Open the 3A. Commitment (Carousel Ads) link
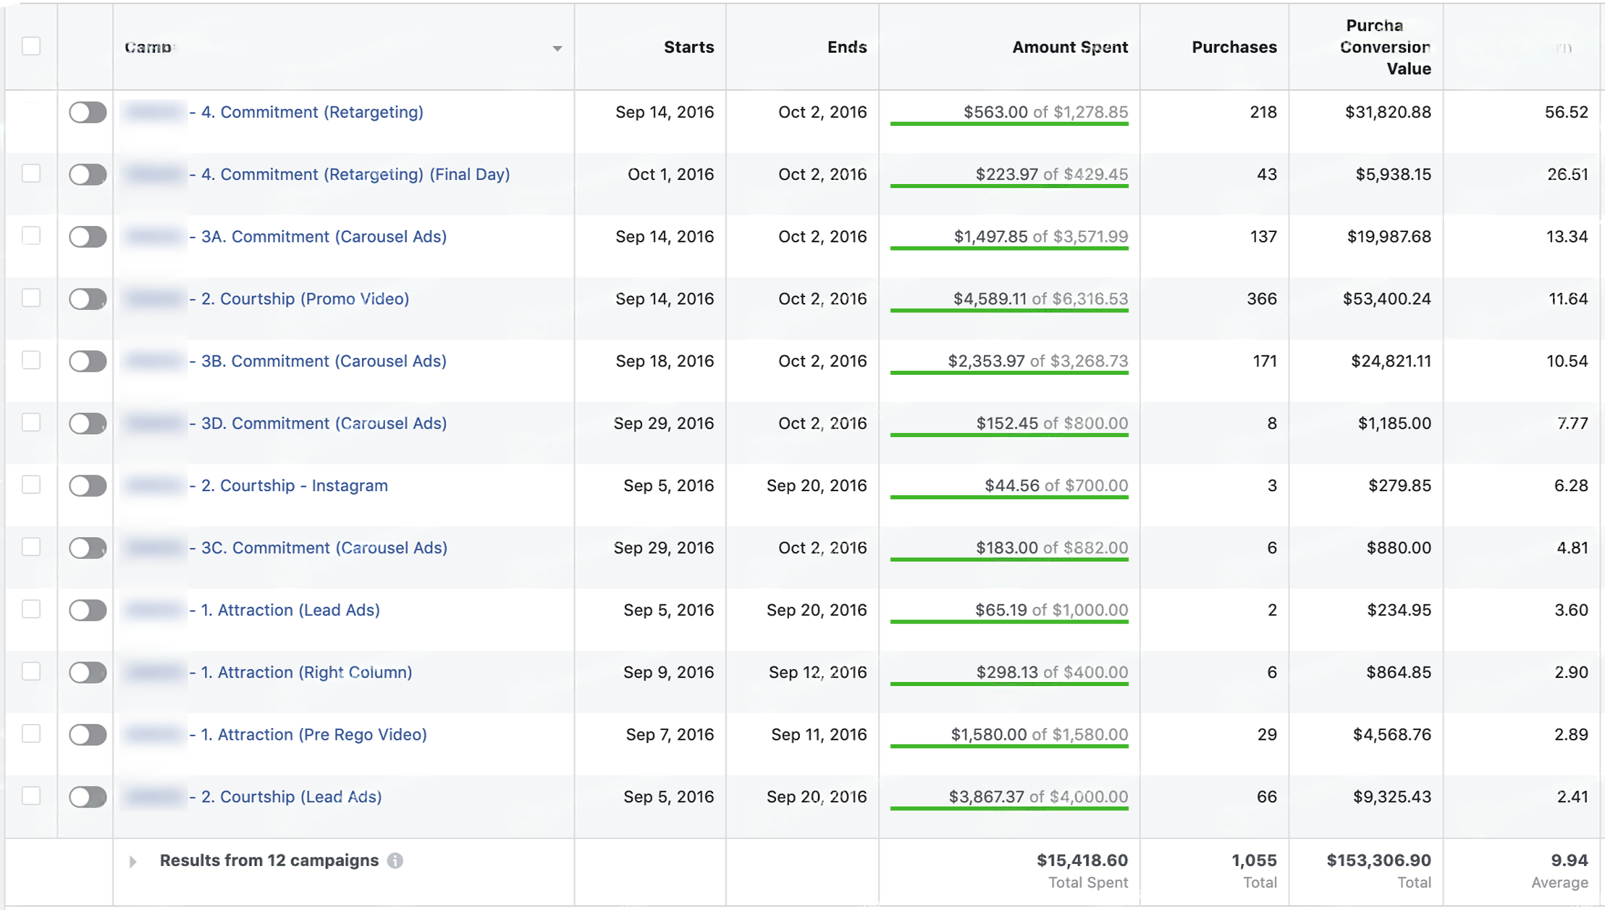The height and width of the screenshot is (910, 1605). (x=318, y=237)
